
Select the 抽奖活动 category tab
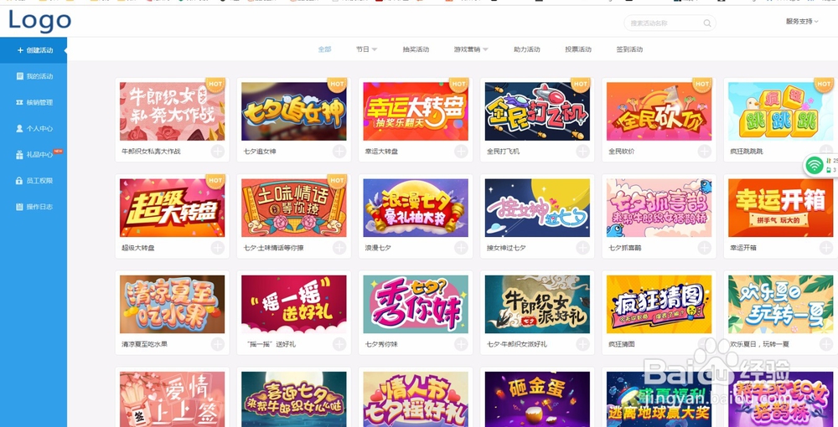click(416, 49)
